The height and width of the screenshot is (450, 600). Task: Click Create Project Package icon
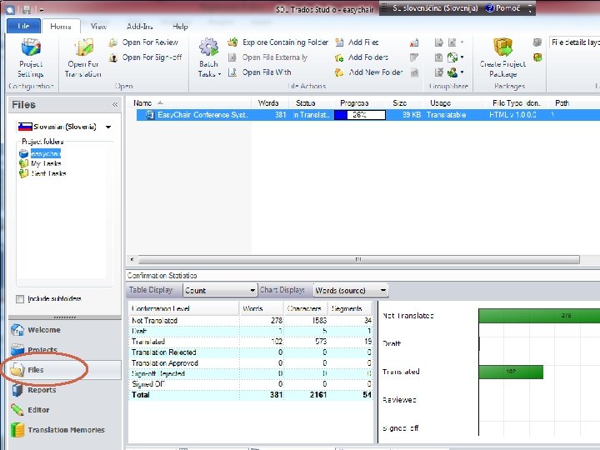(502, 47)
